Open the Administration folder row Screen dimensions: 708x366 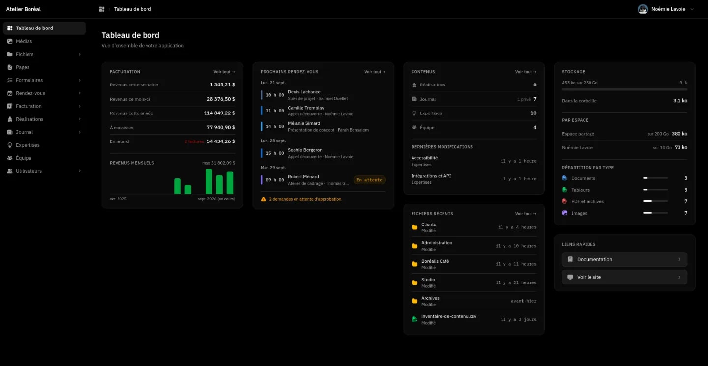click(x=474, y=246)
